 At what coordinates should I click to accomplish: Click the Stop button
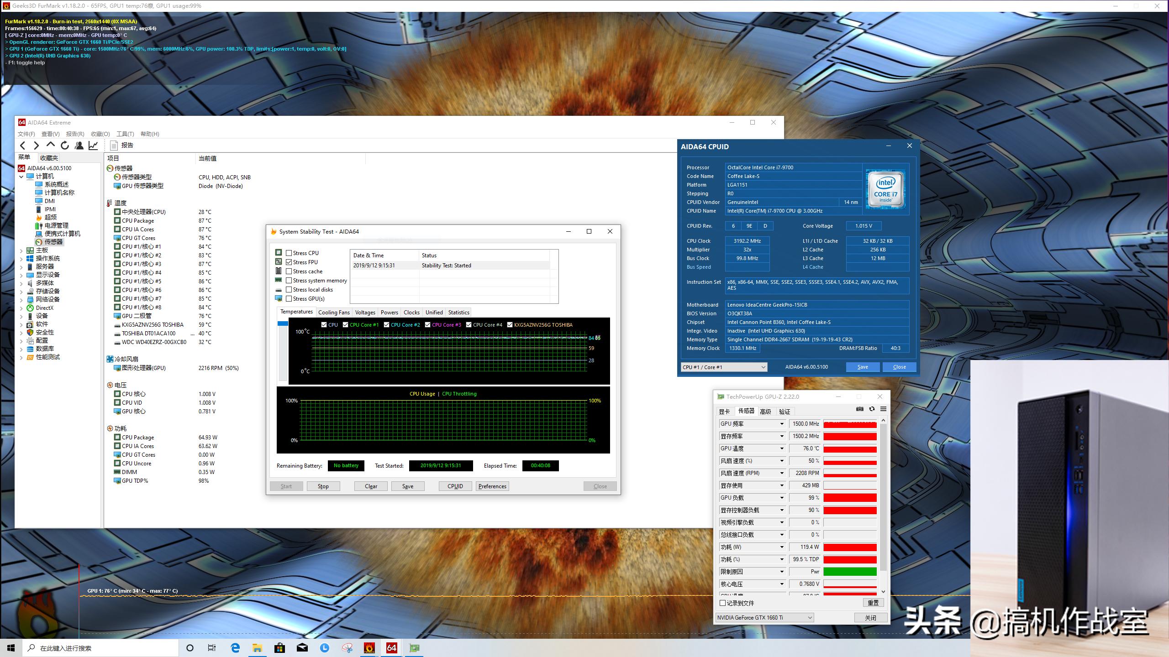point(323,486)
